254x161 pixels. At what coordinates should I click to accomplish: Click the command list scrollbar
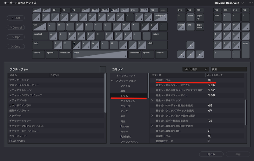pyautogui.click(x=245, y=112)
